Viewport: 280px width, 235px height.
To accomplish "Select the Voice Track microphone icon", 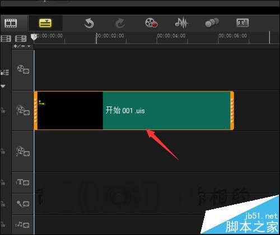I will click(x=23, y=204).
